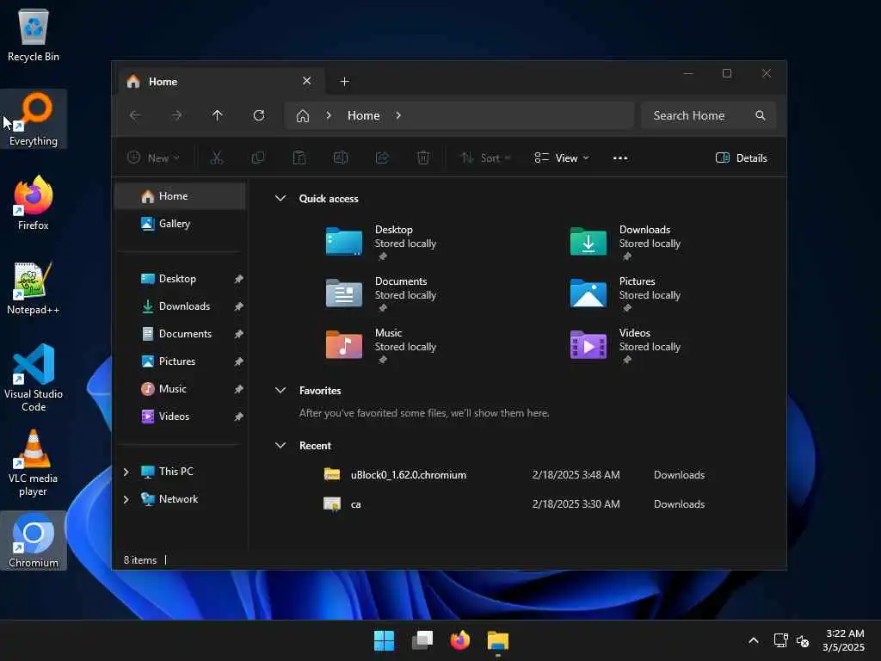
Task: Select the VLC media player desktop shortcut
Action: pos(34,463)
